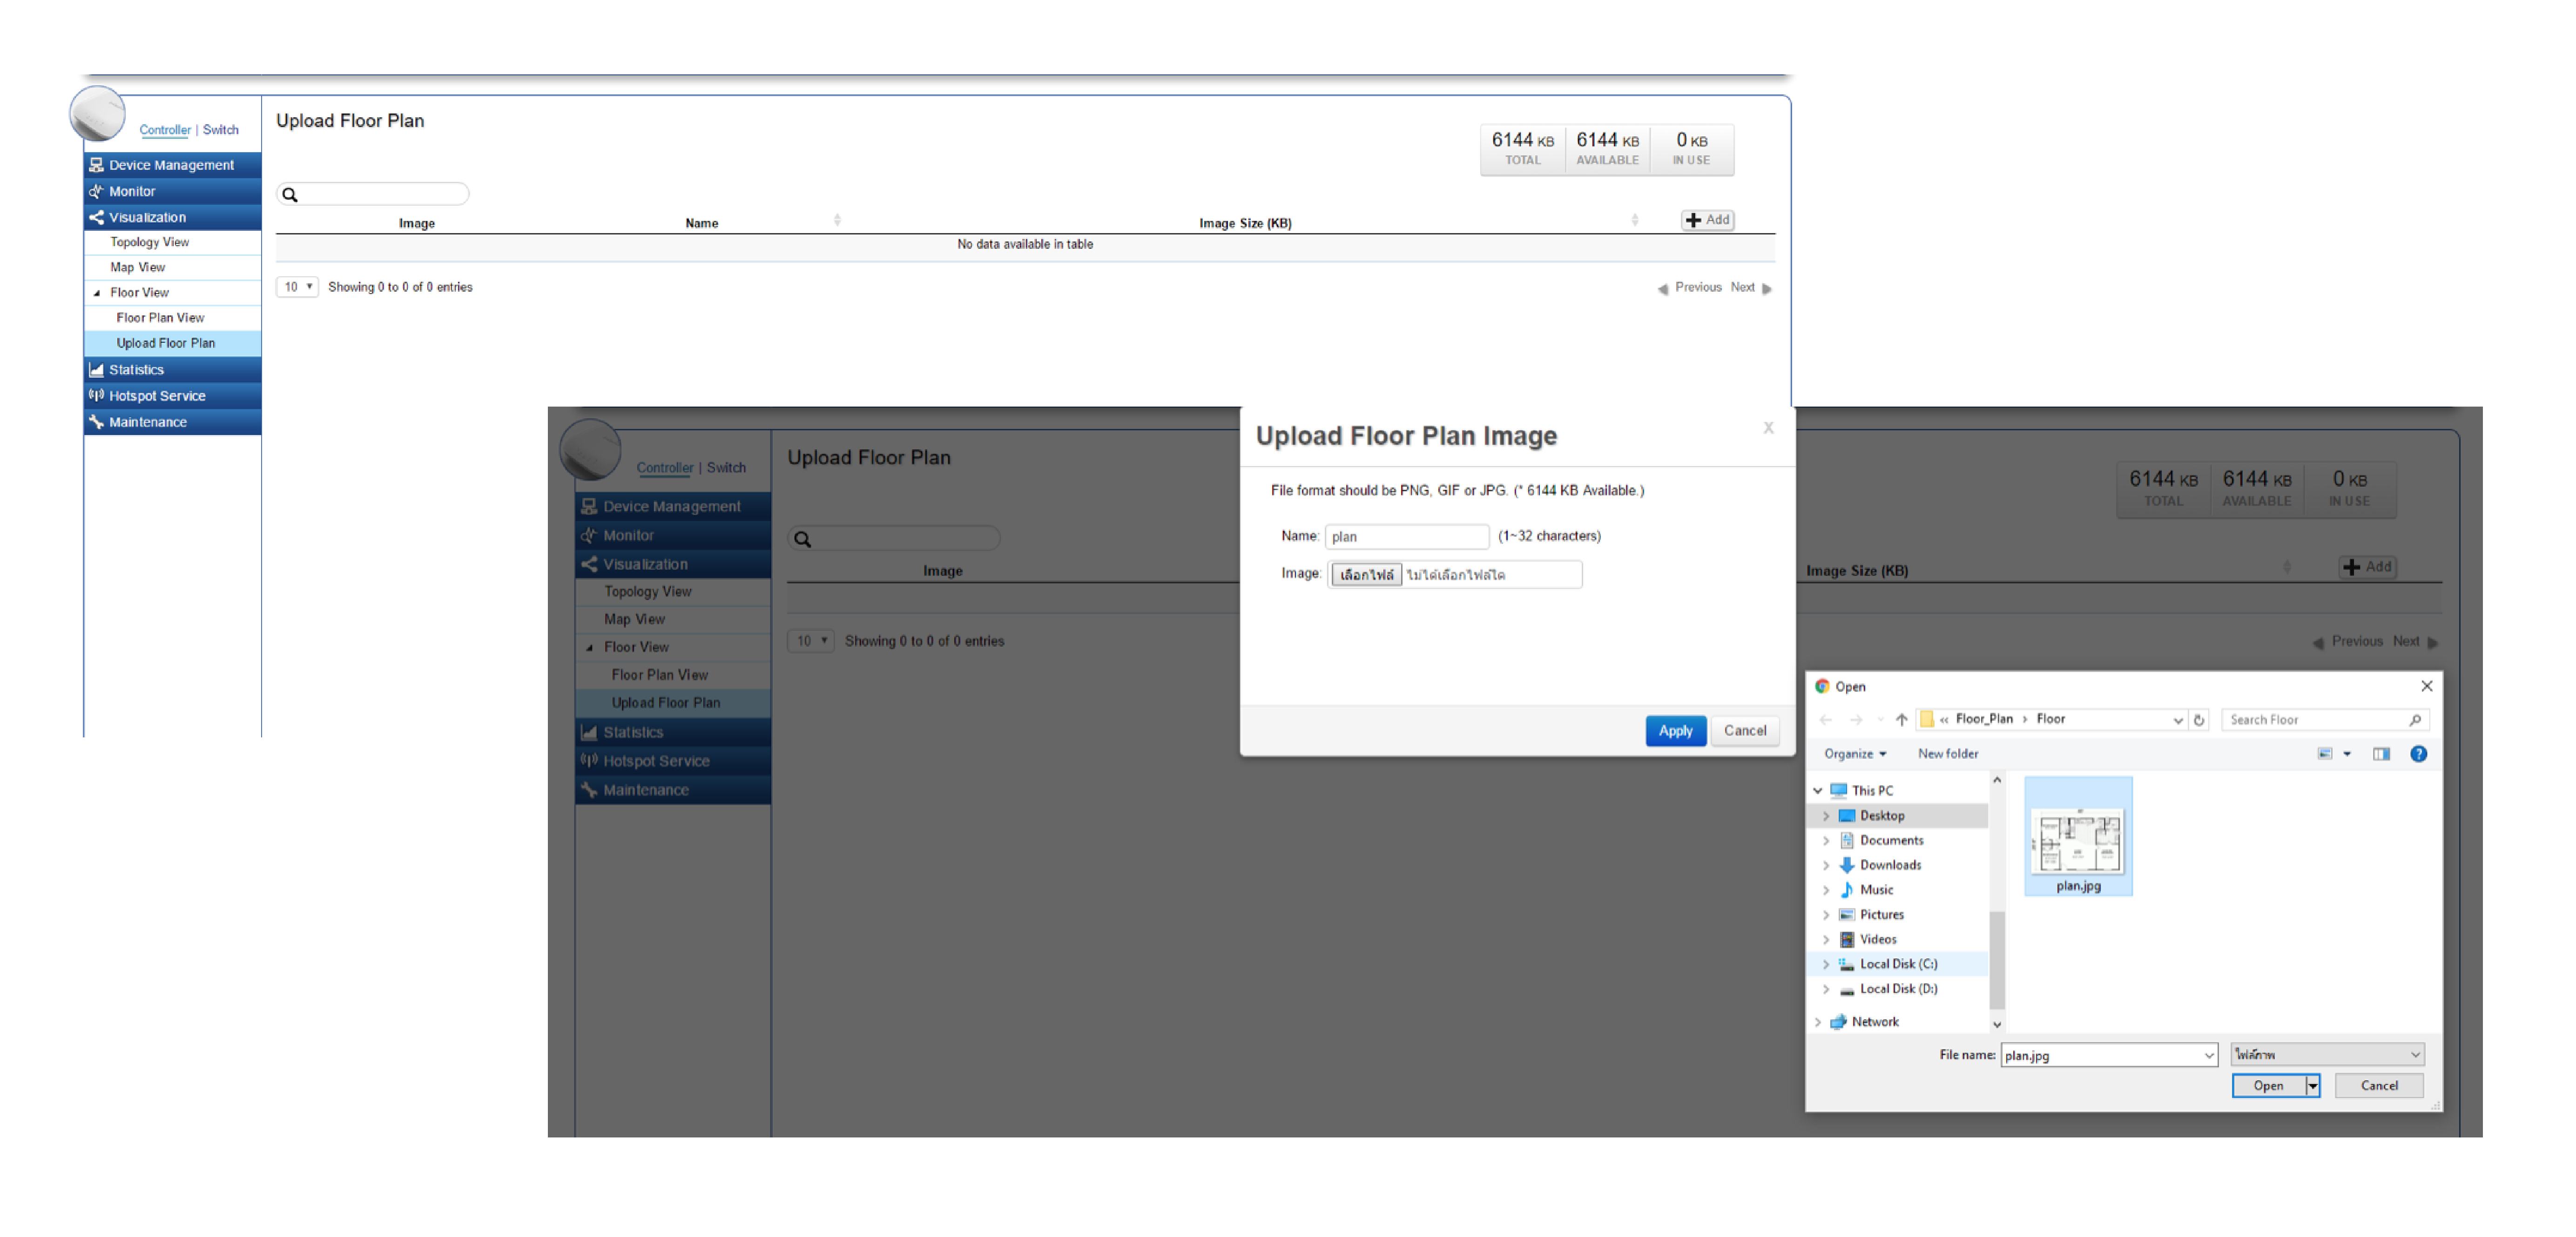The height and width of the screenshot is (1237, 2576).
Task: Select Local Disk (C:) in tree
Action: (1897, 964)
